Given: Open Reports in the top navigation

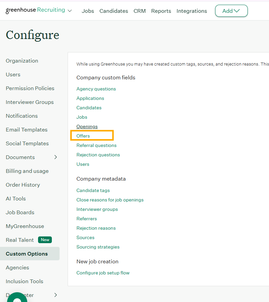Looking at the screenshot, I should (161, 11).
